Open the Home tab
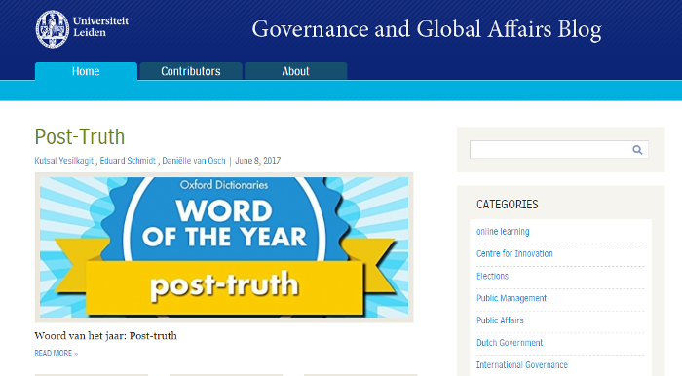 coord(86,71)
